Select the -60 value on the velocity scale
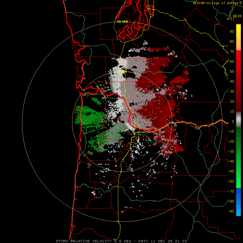Screen dimensions: 243x243 pyautogui.click(x=231, y=181)
